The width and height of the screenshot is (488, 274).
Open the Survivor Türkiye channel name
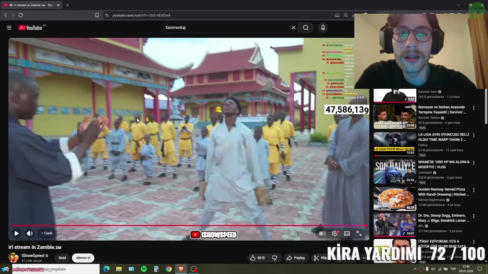pos(429,118)
